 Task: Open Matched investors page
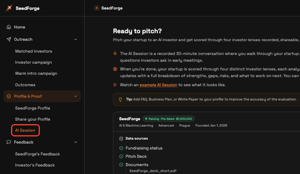pos(34,51)
